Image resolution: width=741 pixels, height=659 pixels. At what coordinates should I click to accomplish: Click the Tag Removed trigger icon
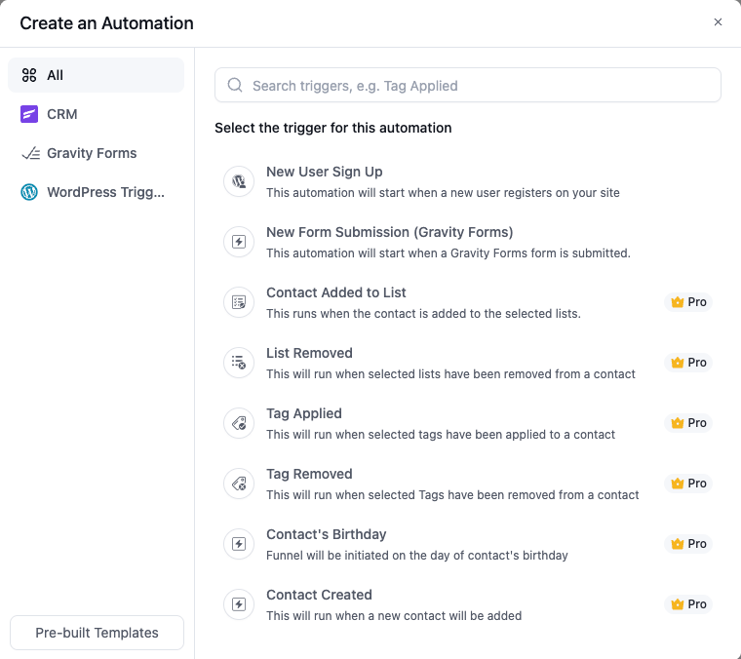[239, 484]
